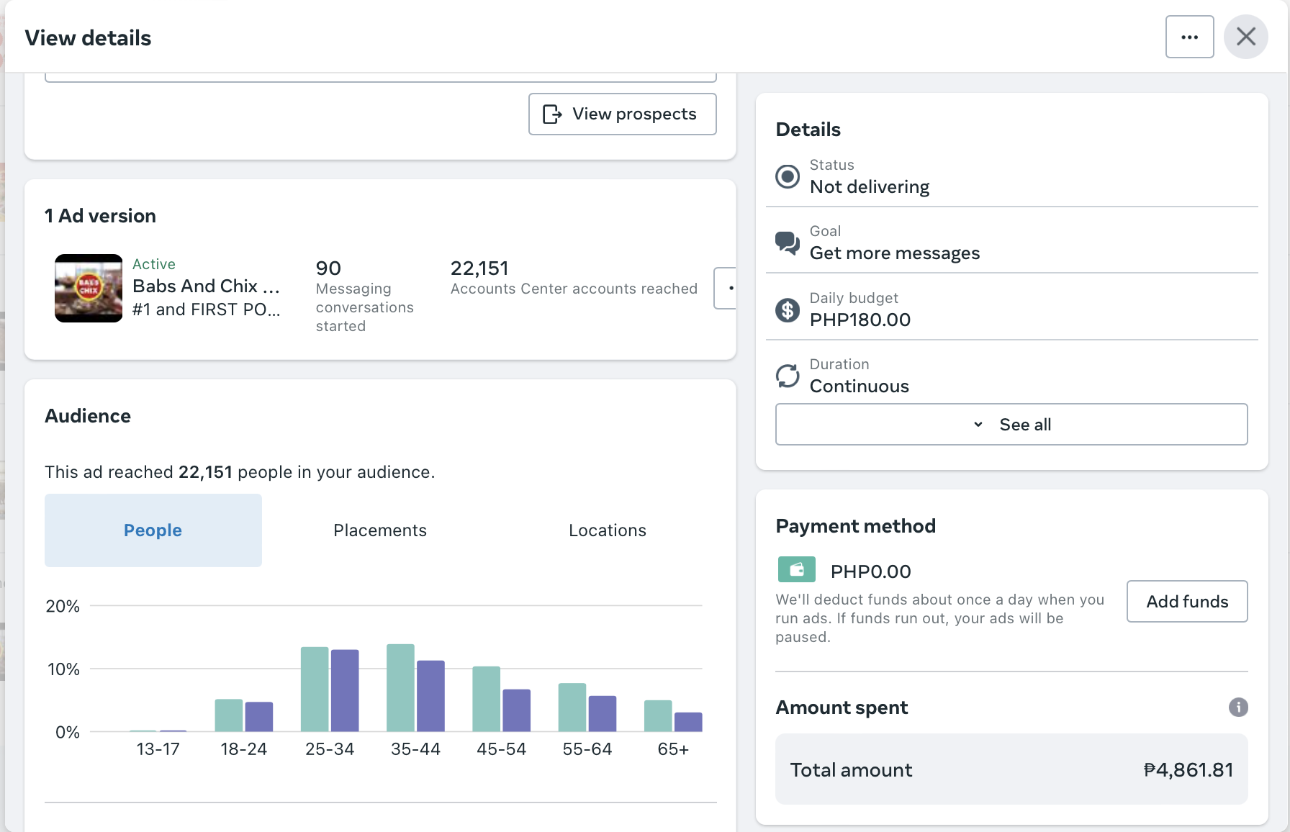This screenshot has width=1290, height=832.
Task: Open the ad version overflow menu button
Action: [727, 288]
